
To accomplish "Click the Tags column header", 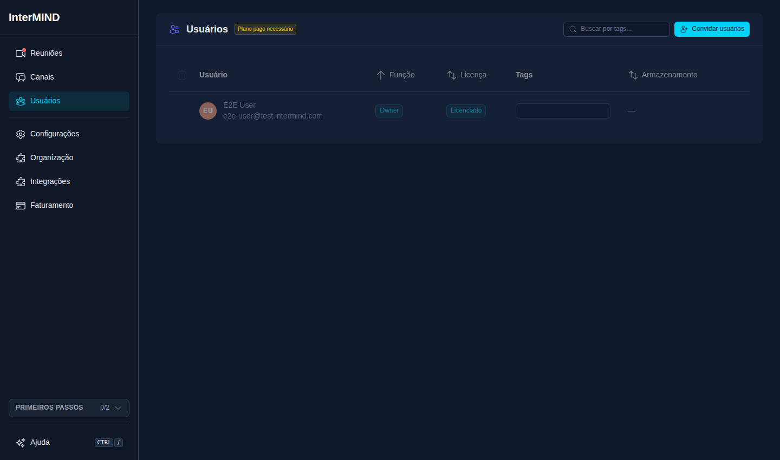I will pos(524,75).
